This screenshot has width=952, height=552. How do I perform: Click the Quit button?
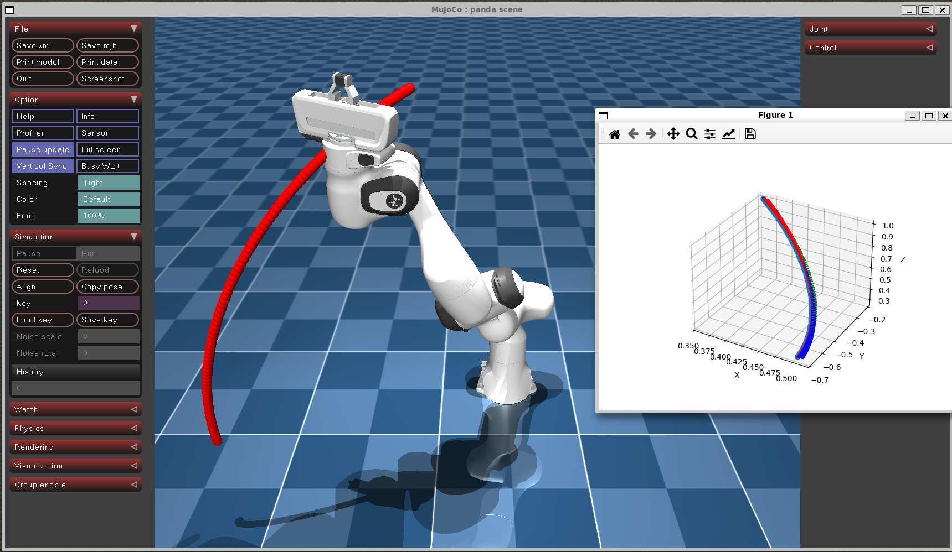pos(43,79)
